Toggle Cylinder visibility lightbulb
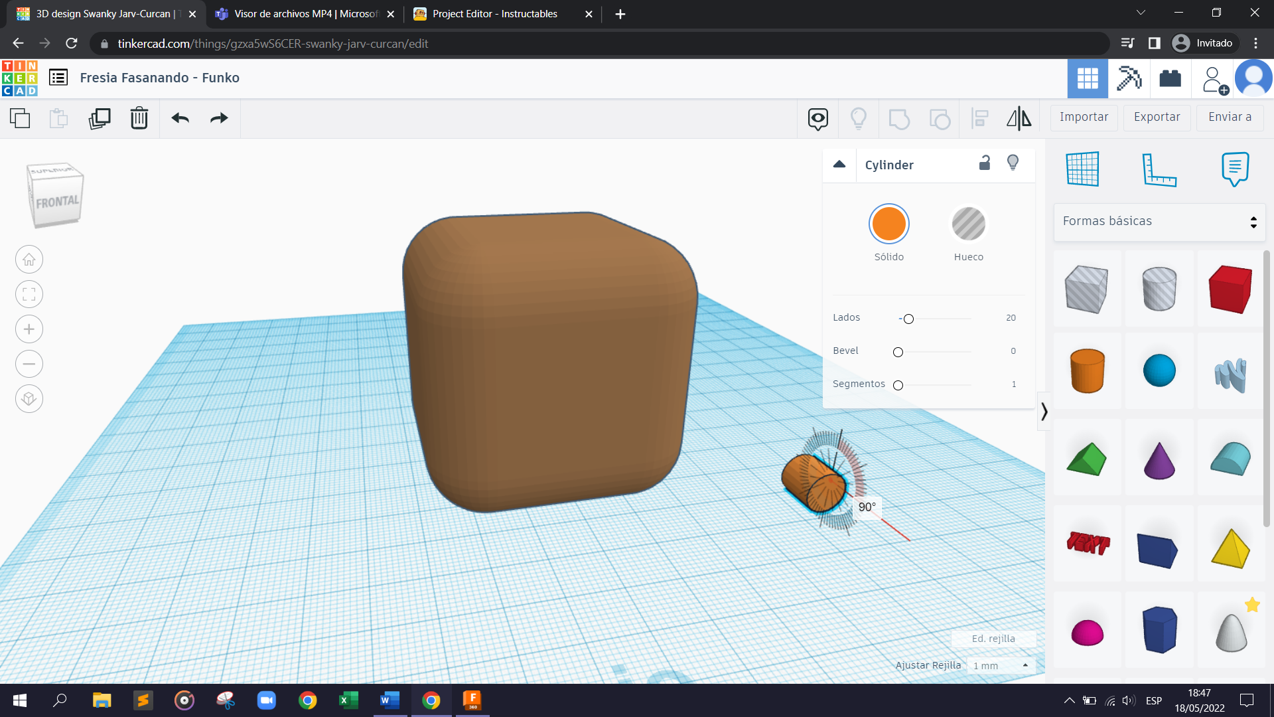Image resolution: width=1274 pixels, height=717 pixels. click(1013, 163)
